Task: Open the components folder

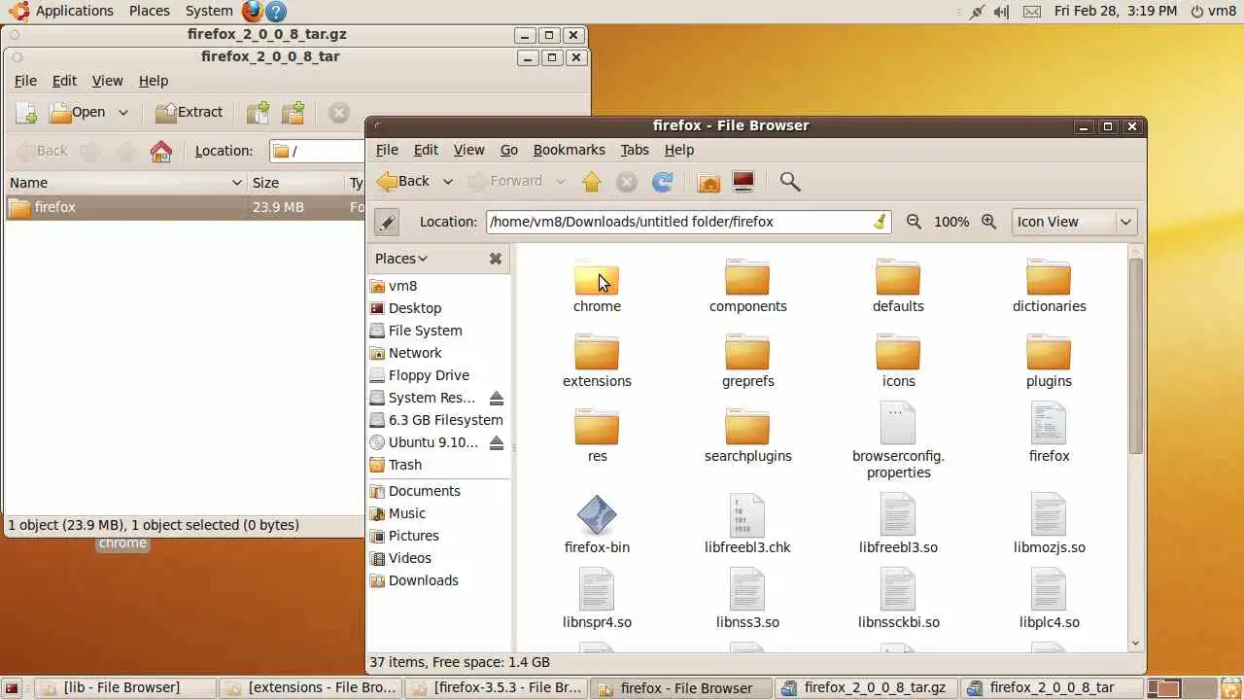Action: (747, 287)
